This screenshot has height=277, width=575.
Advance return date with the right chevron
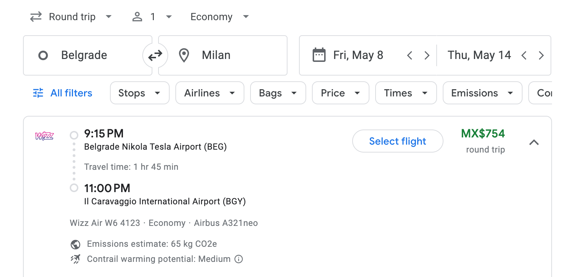coord(542,55)
